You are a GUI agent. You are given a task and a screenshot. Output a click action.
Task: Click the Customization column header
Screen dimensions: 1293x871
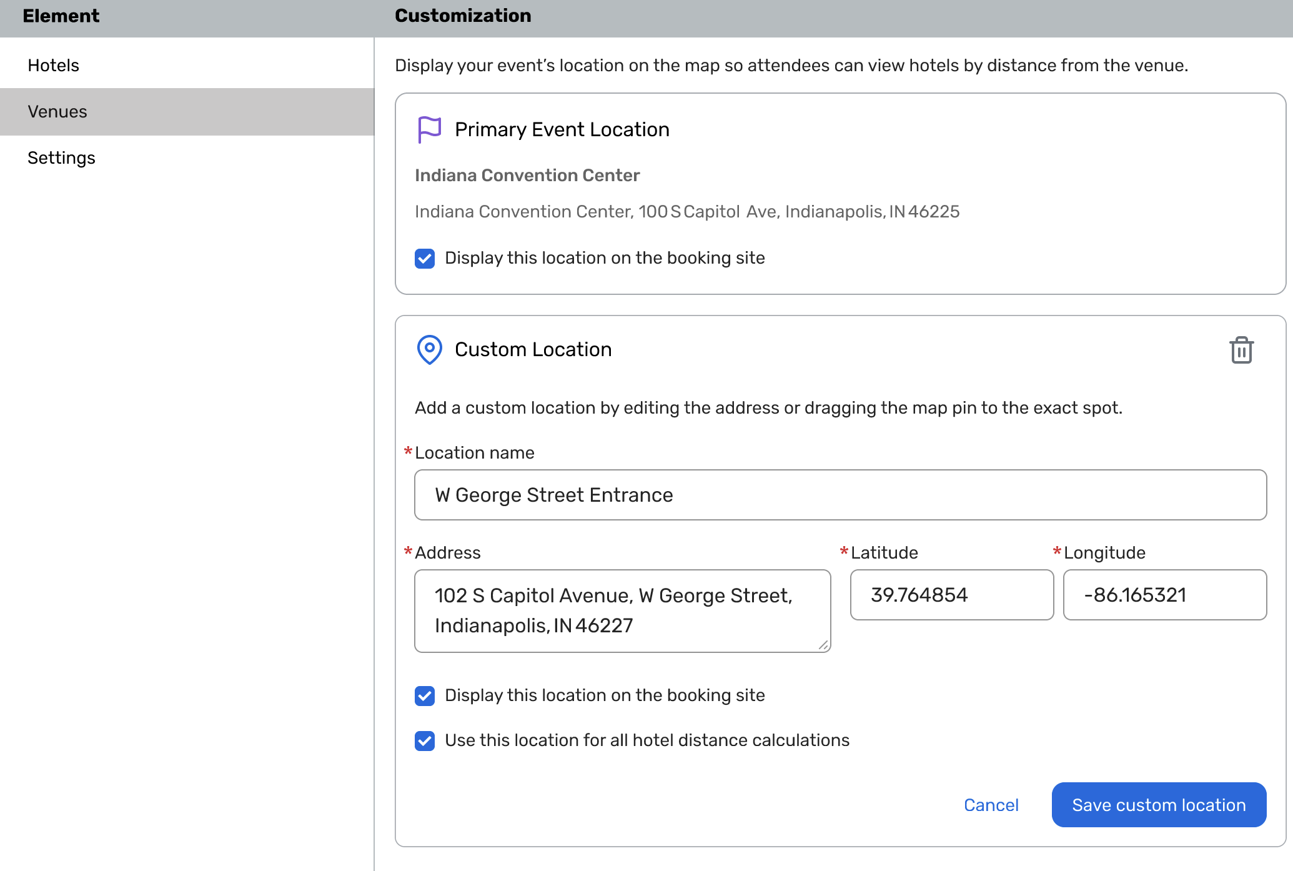point(463,16)
